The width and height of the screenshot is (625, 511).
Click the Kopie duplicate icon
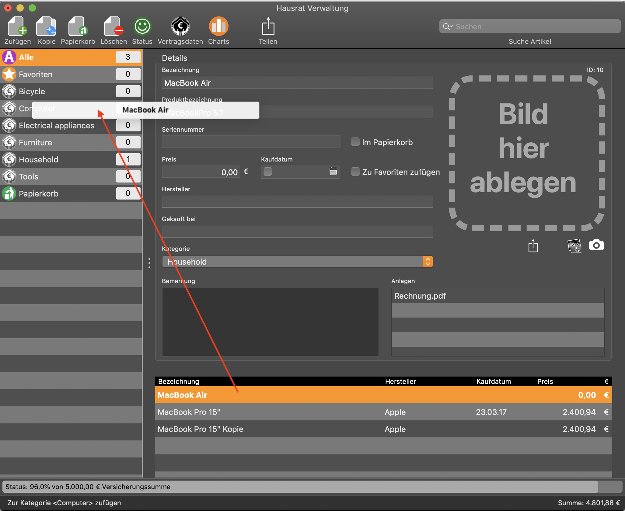pos(46,27)
